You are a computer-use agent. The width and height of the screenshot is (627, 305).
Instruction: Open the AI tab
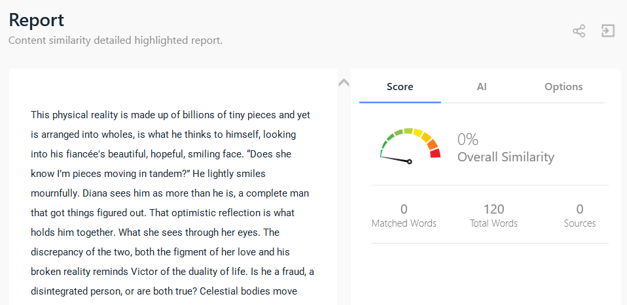(482, 87)
